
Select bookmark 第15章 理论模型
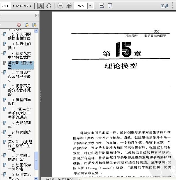[x=21, y=65]
